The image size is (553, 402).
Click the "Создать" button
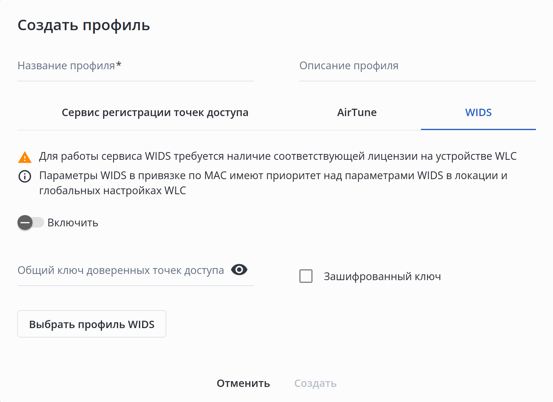pyautogui.click(x=315, y=383)
